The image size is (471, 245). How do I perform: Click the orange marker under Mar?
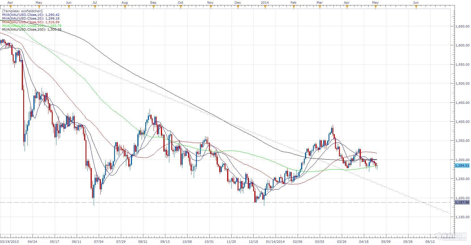[320, 7]
